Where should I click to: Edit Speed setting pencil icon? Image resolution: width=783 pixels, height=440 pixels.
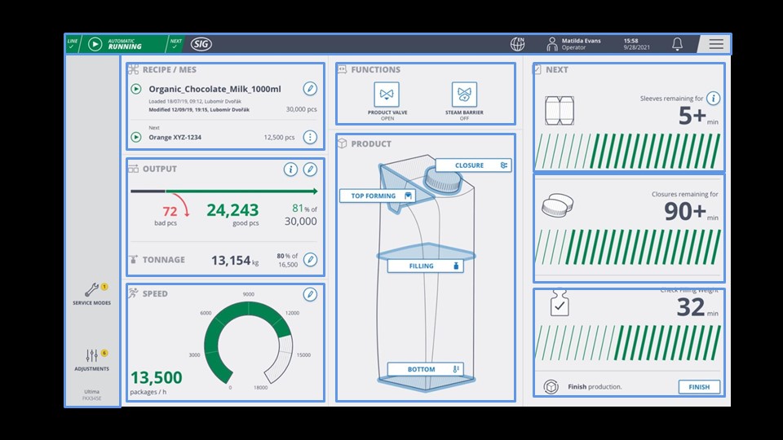(310, 294)
